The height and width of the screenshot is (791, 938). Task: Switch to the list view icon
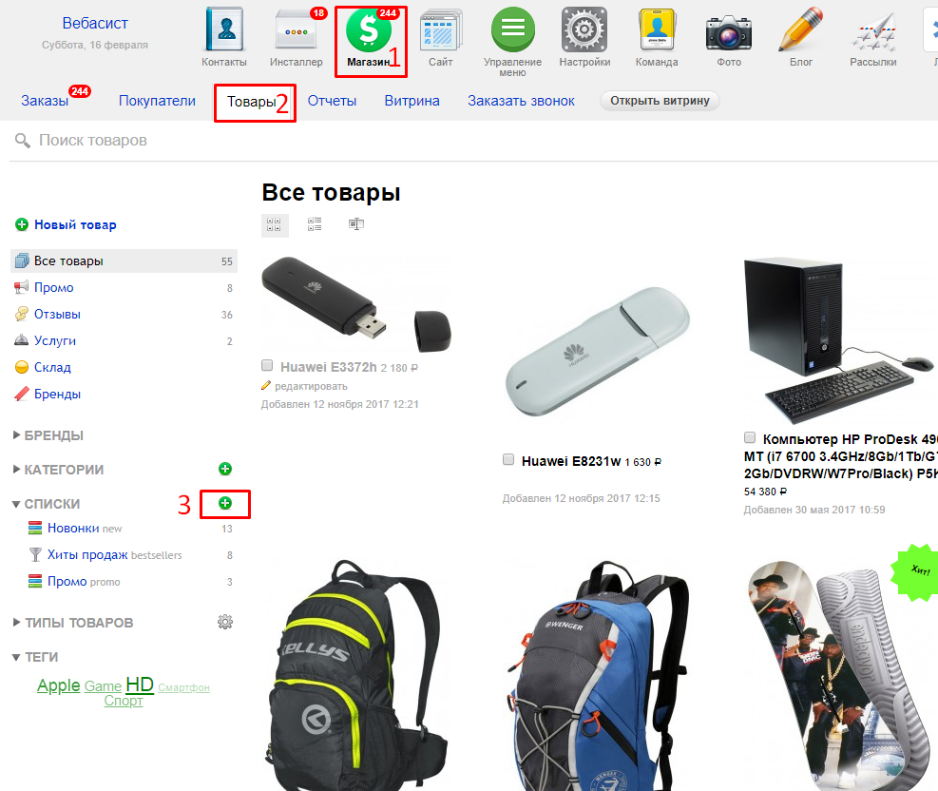pyautogui.click(x=315, y=224)
